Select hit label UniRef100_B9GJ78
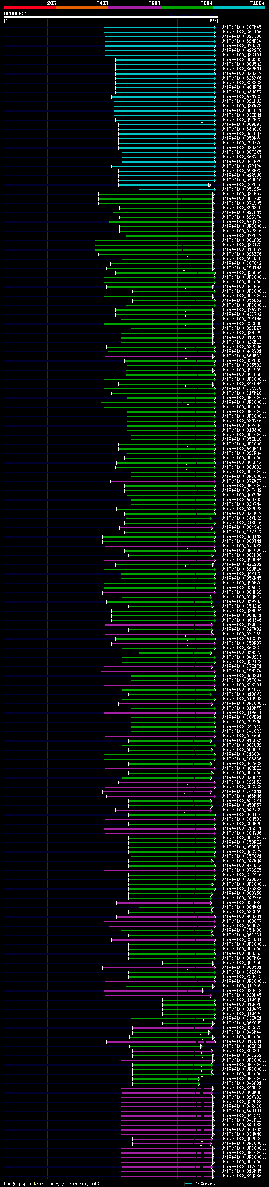Screen dimensions: 269x1187 coord(241,45)
